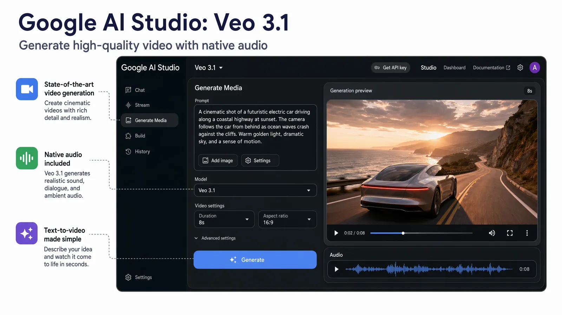
Task: Enter fullscreen on video preview
Action: 510,233
